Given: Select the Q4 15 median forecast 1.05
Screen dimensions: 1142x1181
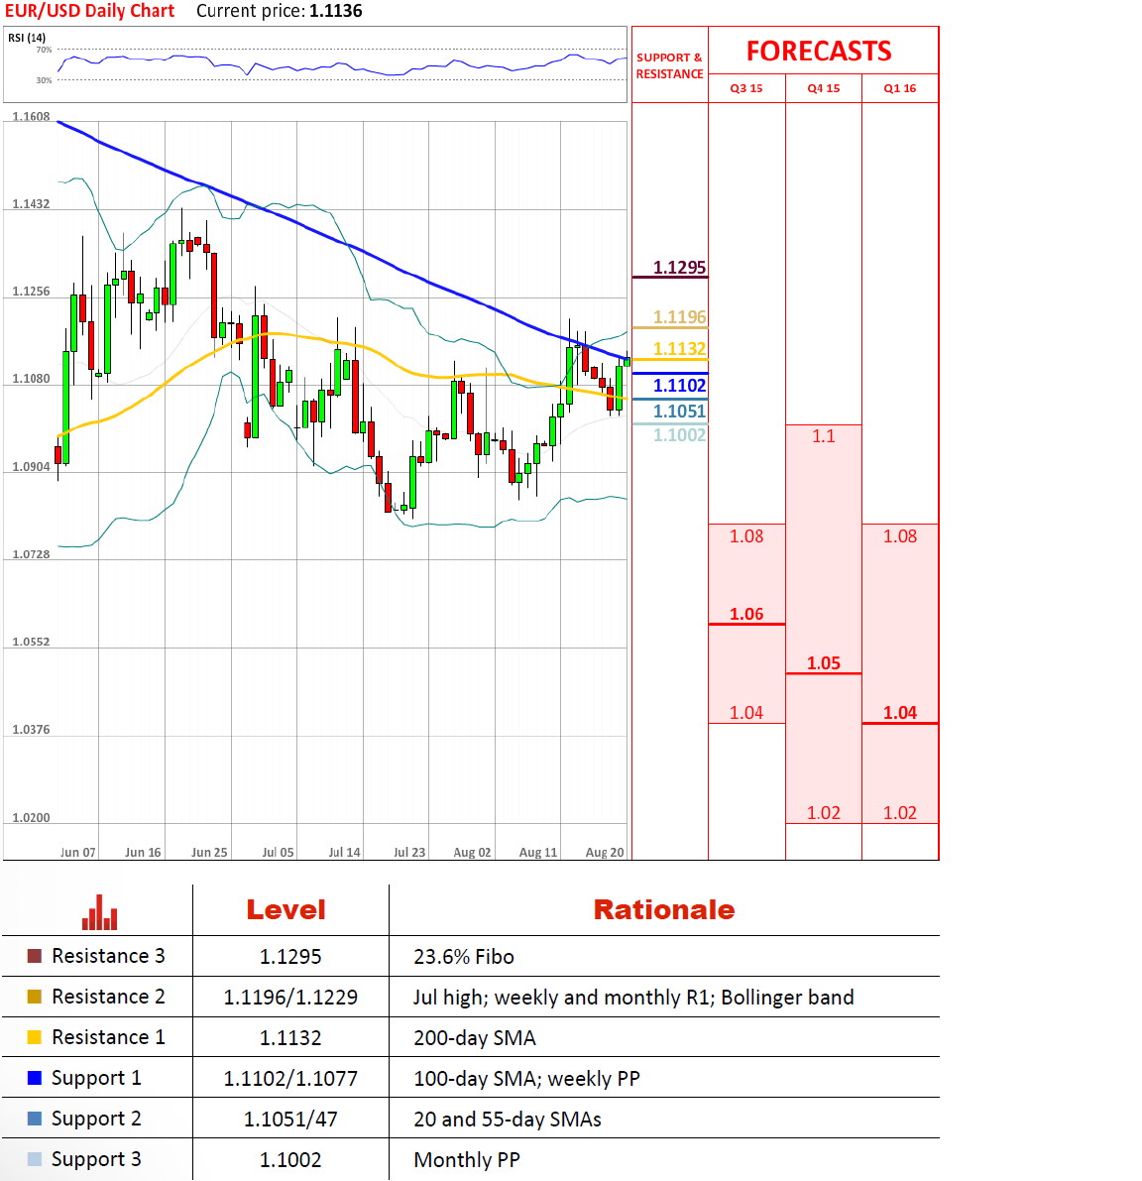Looking at the screenshot, I should [823, 663].
